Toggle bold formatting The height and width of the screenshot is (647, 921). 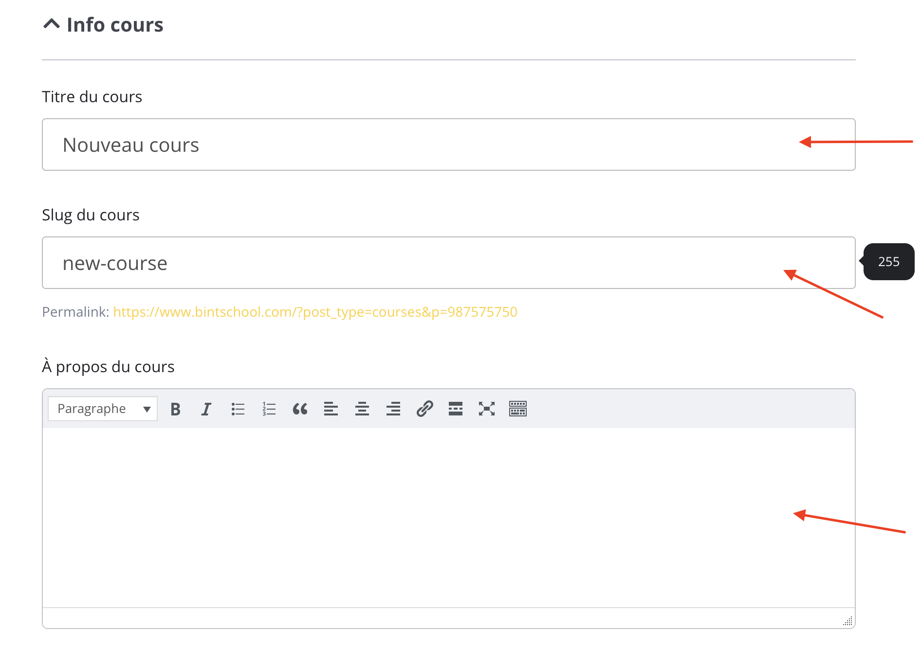click(176, 409)
